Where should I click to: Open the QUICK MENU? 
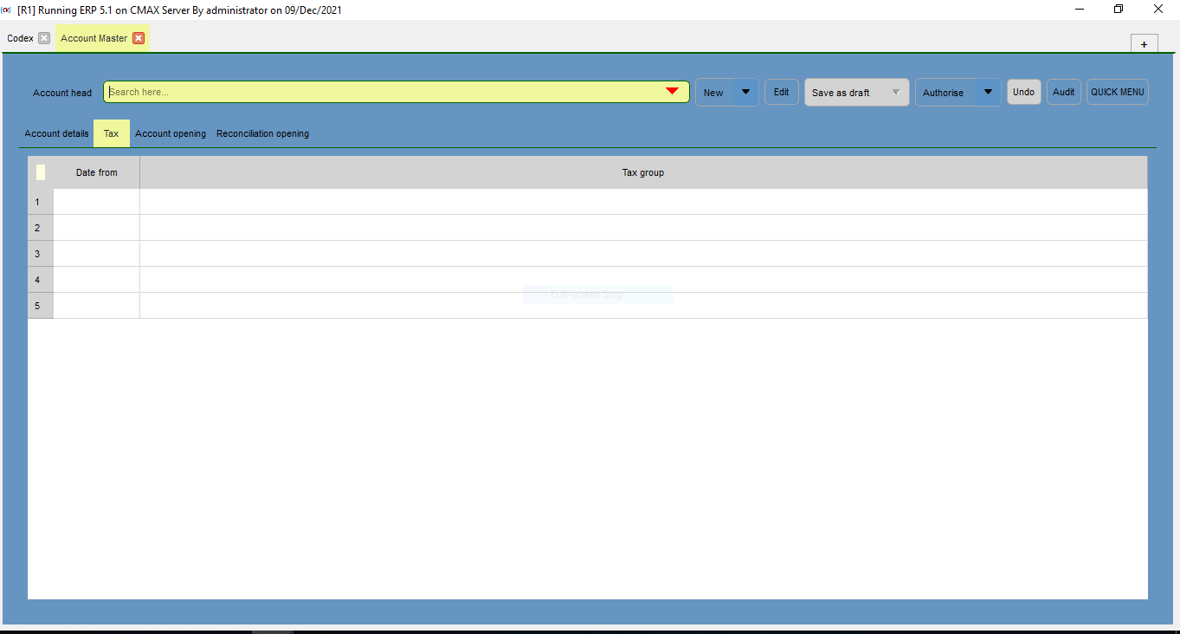1117,91
